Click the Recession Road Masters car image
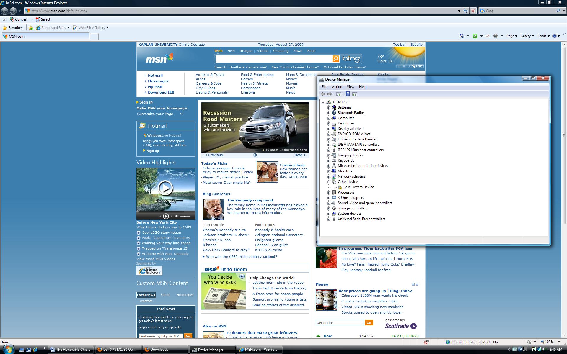 [x=255, y=127]
